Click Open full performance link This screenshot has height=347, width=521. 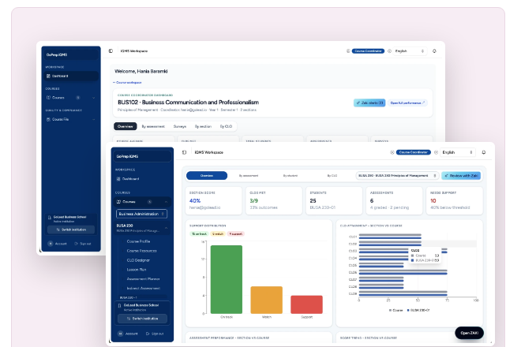407,103
